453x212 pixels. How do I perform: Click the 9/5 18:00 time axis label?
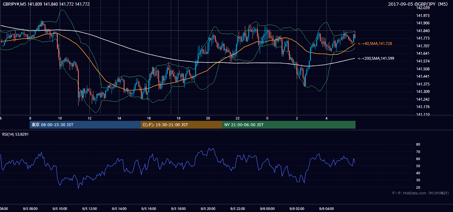[178, 209]
